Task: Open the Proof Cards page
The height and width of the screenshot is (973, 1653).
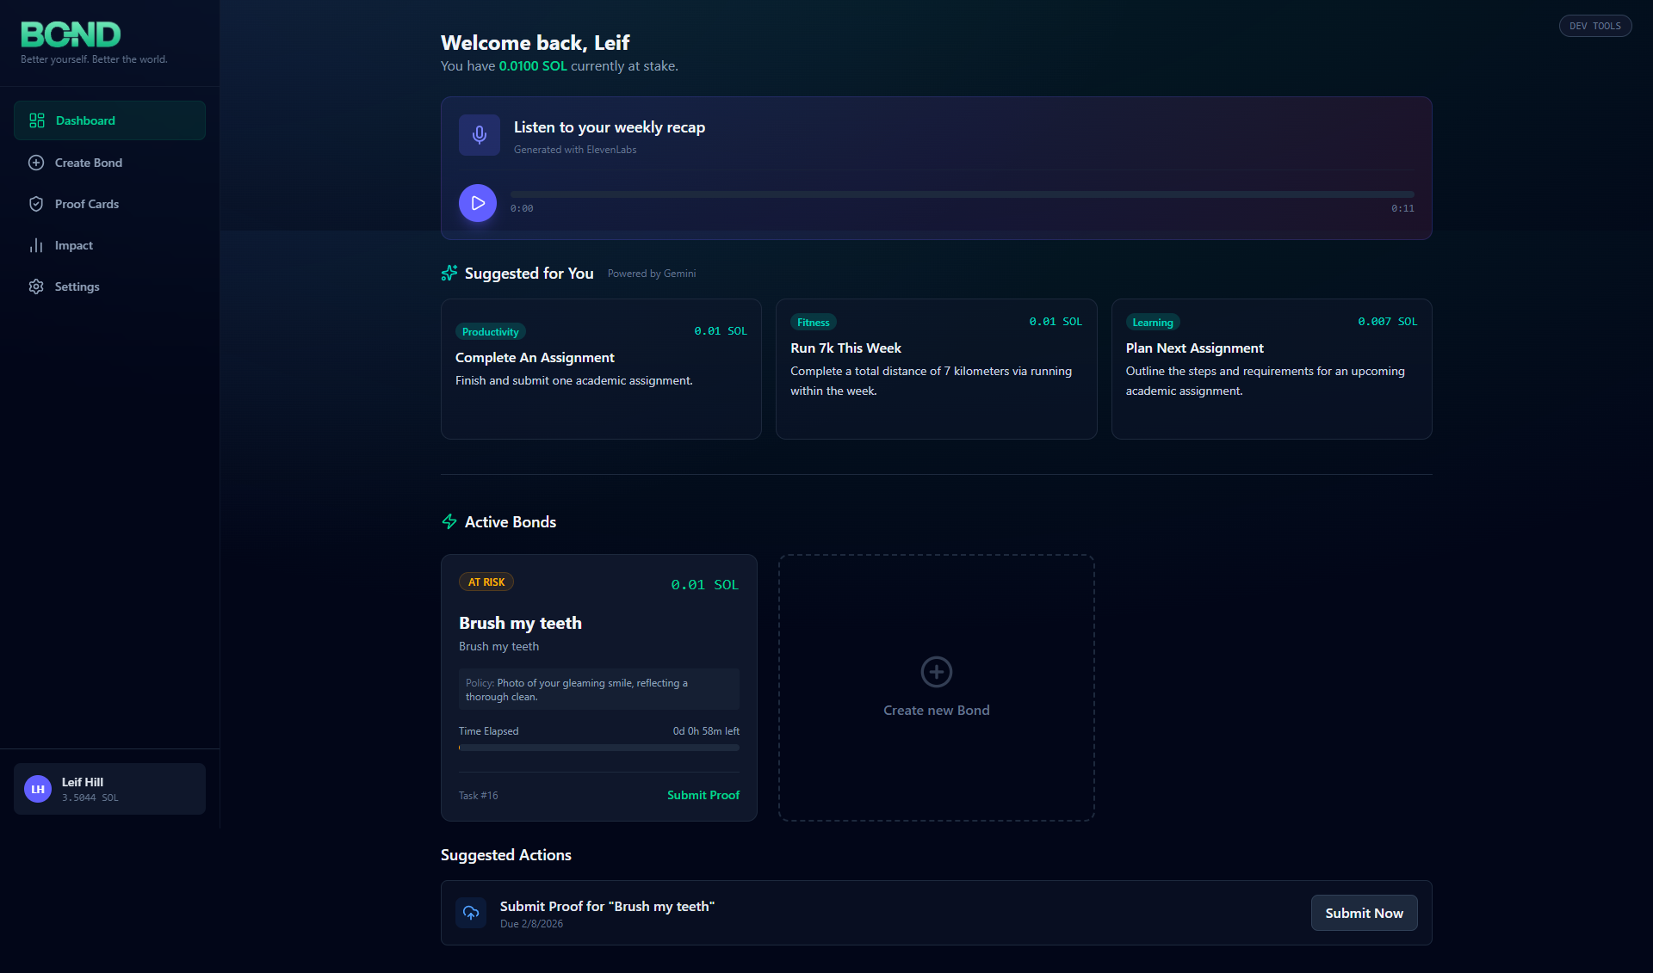Action: tap(86, 204)
